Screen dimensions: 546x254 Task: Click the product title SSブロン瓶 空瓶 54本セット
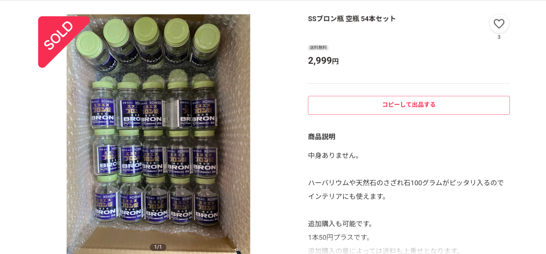click(x=352, y=19)
